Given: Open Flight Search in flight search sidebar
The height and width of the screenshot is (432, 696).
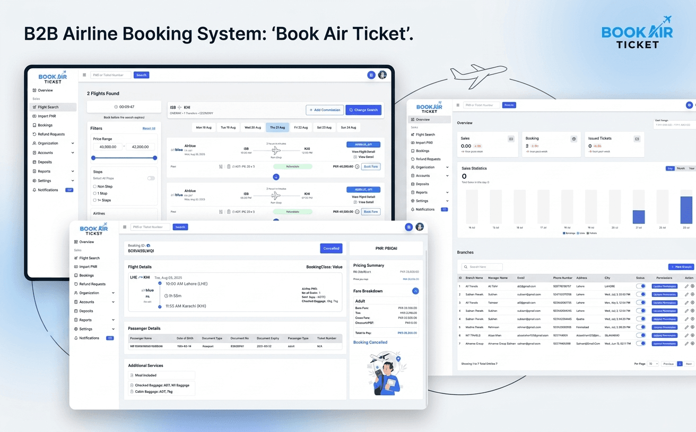Looking at the screenshot, I should tap(53, 107).
